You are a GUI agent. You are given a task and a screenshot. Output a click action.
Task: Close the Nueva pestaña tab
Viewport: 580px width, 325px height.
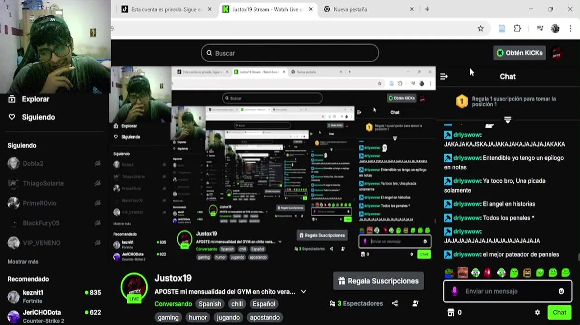(x=412, y=9)
